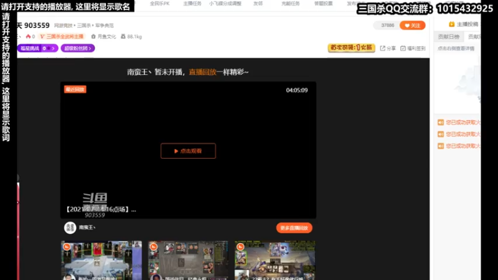Open the third replay thumbnail
Viewport: 498px width, 280px height.
[275, 260]
